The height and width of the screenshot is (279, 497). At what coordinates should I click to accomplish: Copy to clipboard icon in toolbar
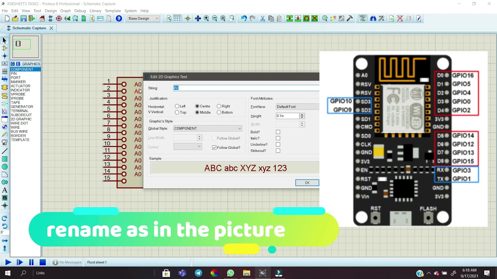(271, 18)
